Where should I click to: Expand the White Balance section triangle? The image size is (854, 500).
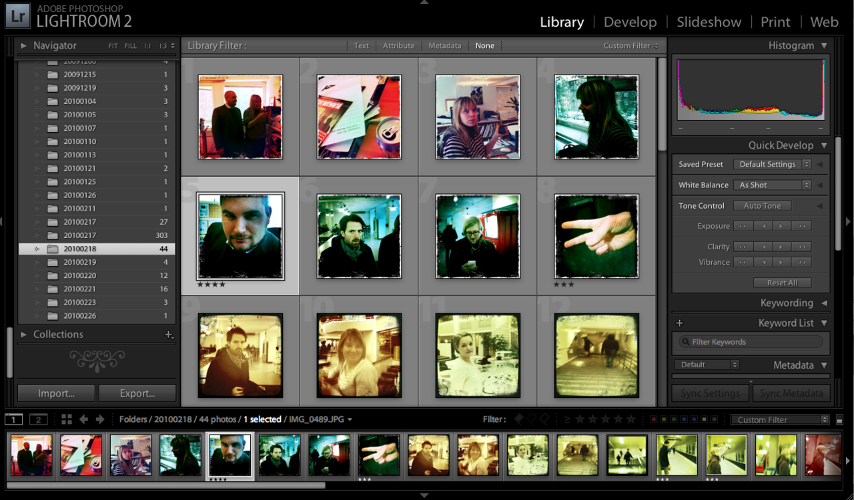[819, 185]
